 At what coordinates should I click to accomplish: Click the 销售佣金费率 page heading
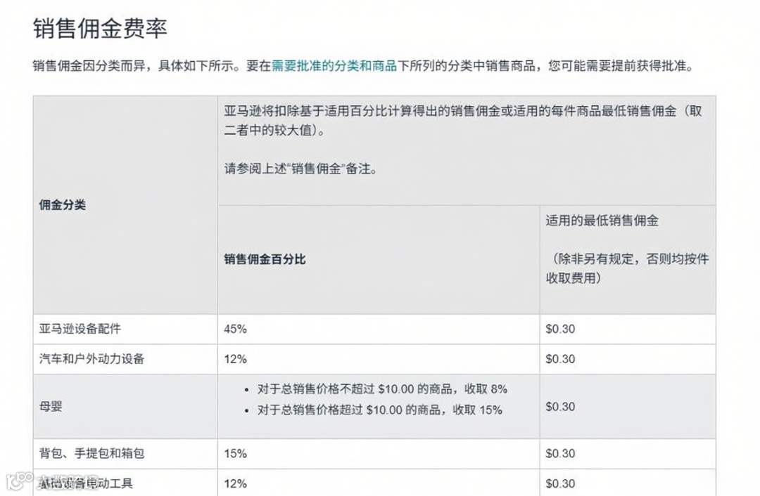pos(100,30)
